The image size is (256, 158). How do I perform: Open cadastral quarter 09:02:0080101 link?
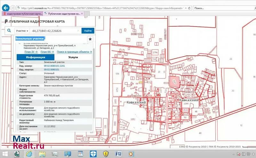(x=52, y=70)
